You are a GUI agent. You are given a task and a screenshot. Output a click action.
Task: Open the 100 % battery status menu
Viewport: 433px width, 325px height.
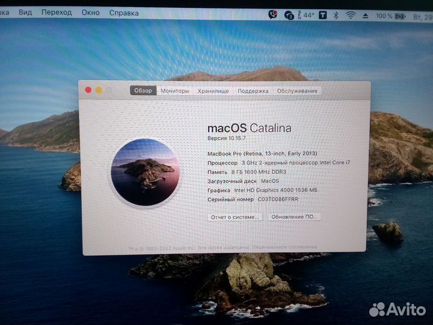390,16
